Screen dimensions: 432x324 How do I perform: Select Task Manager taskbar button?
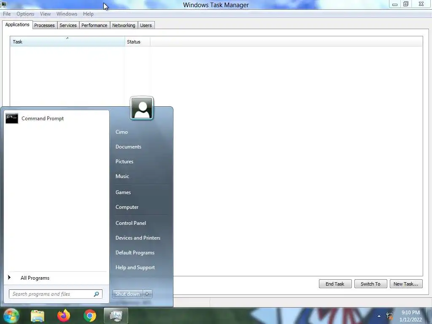coord(116,316)
